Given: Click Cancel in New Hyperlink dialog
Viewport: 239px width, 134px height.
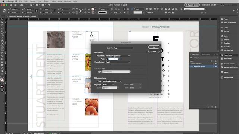Looking at the screenshot, I should point(154,51).
